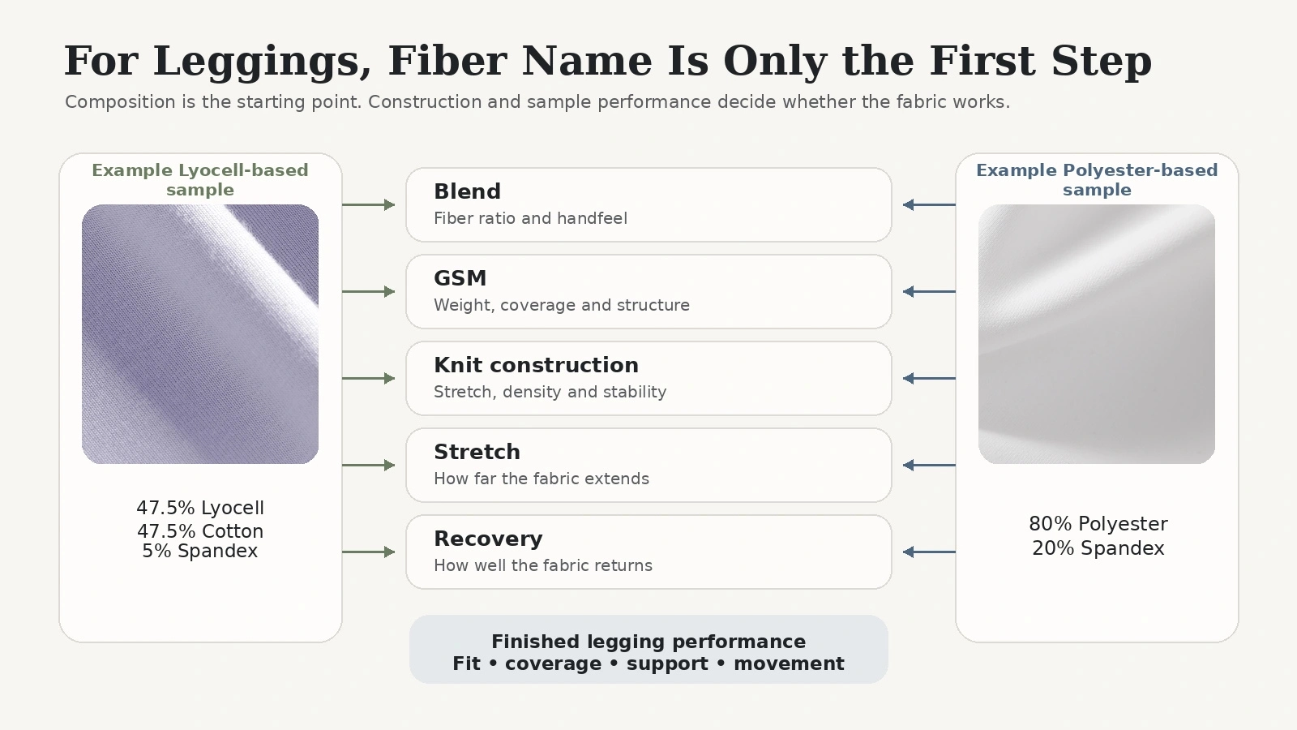Click the Example Lyocell-based sample label
The height and width of the screenshot is (730, 1297).
200,180
